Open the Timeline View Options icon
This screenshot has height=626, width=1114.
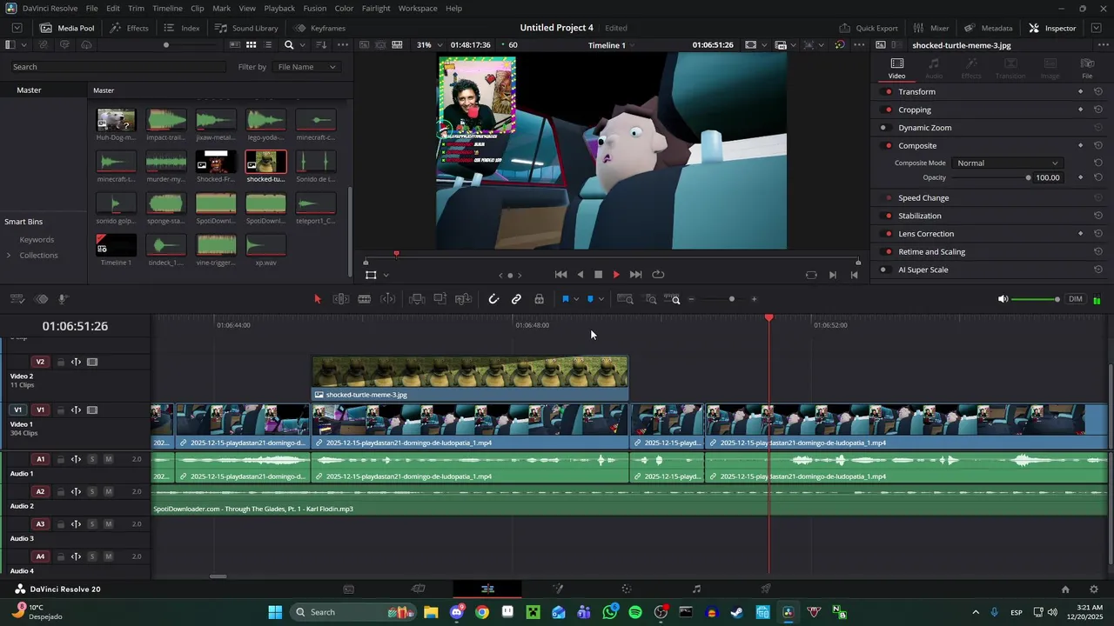pos(17,299)
